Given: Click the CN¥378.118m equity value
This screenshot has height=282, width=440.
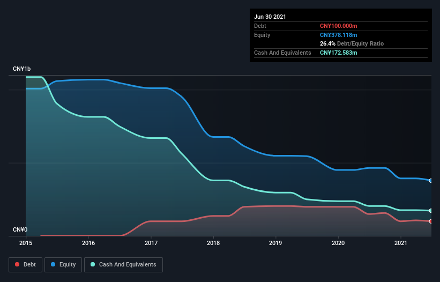Looking at the screenshot, I should (x=338, y=35).
